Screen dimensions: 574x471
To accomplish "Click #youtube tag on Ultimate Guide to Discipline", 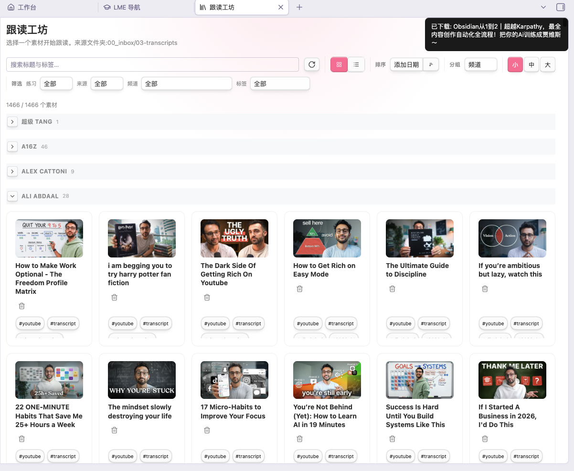I will pos(401,324).
